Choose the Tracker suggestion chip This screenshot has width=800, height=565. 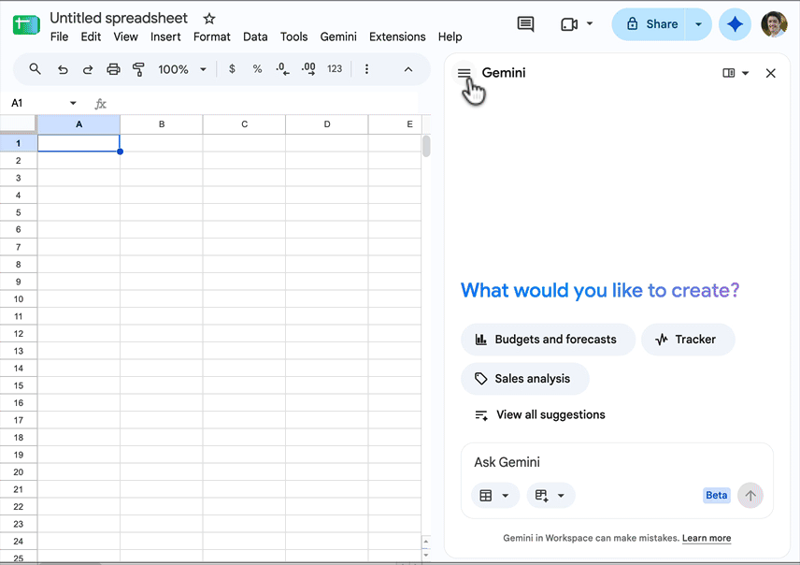(x=687, y=340)
